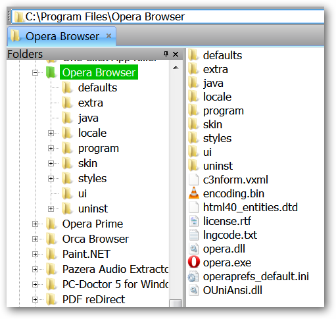Viewport: 336px width, 319px height.
Task: Click the license.rtf document icon
Action: tap(194, 221)
